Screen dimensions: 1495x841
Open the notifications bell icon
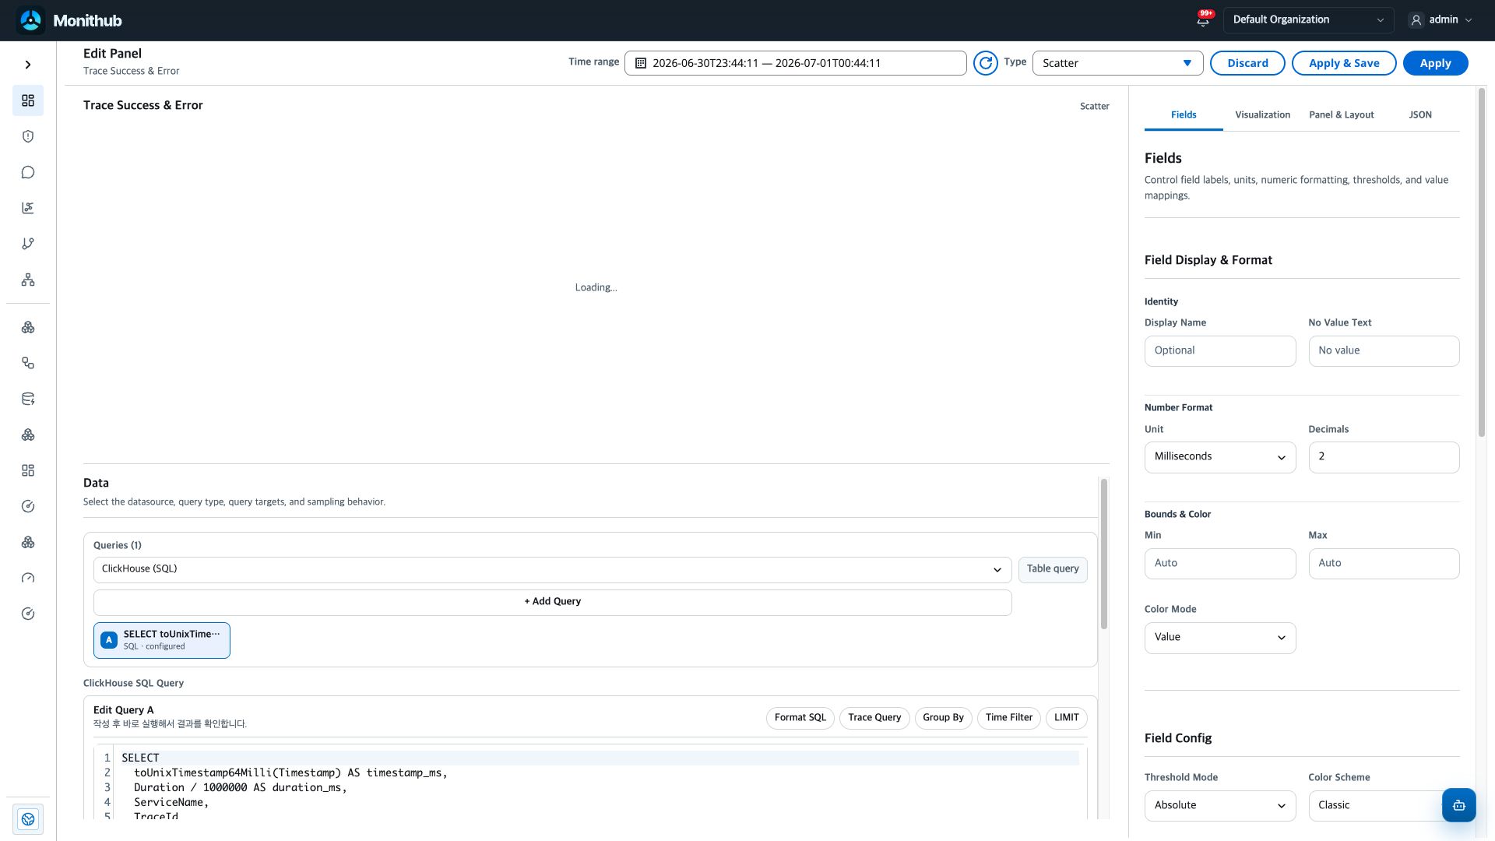point(1203,20)
